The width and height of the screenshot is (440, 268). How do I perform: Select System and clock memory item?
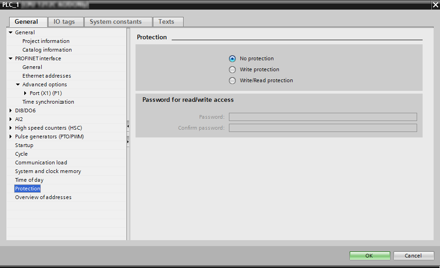pyautogui.click(x=48, y=171)
